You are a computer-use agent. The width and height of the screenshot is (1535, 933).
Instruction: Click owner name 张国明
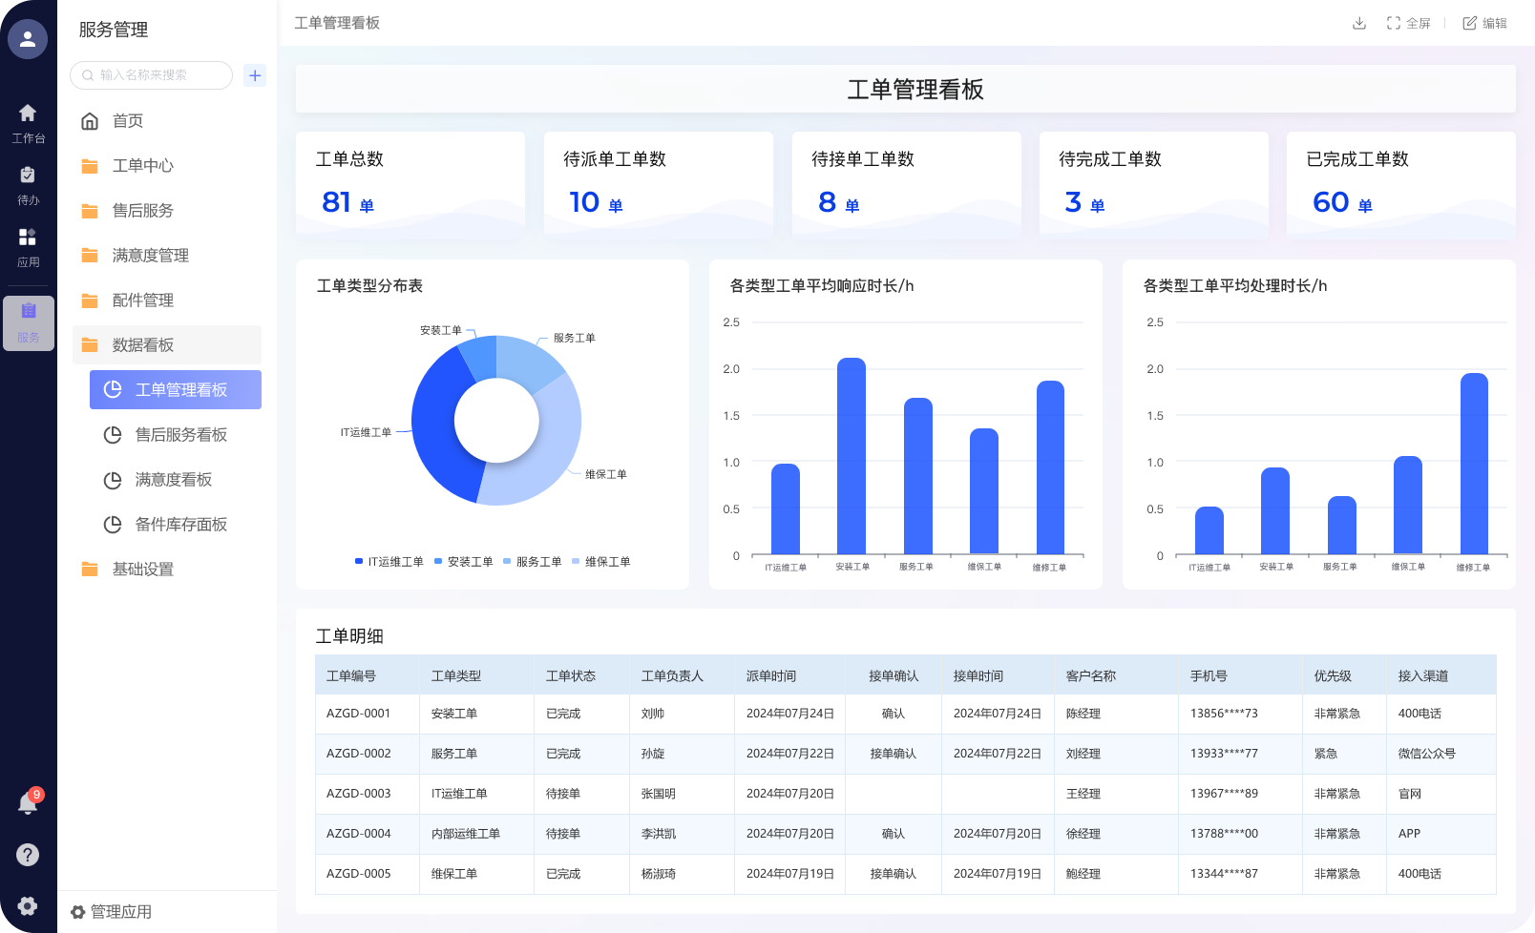click(659, 794)
